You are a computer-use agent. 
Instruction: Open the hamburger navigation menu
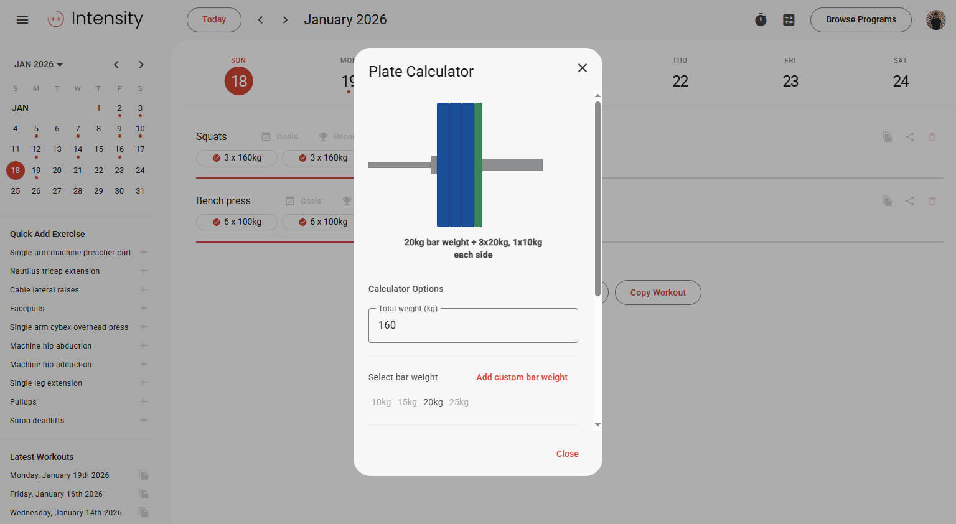click(22, 20)
